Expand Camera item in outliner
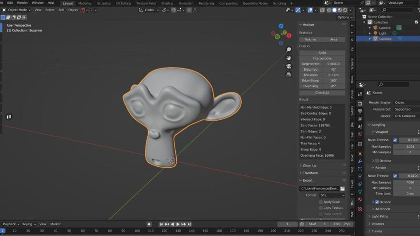The width and height of the screenshot is (420, 236). [370, 28]
